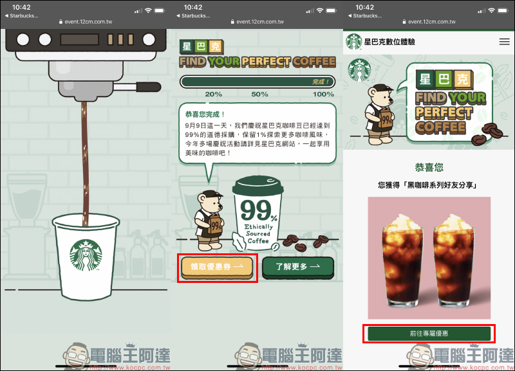Tap the 前往專屬優惠 button
This screenshot has width=515, height=371.
(x=429, y=334)
